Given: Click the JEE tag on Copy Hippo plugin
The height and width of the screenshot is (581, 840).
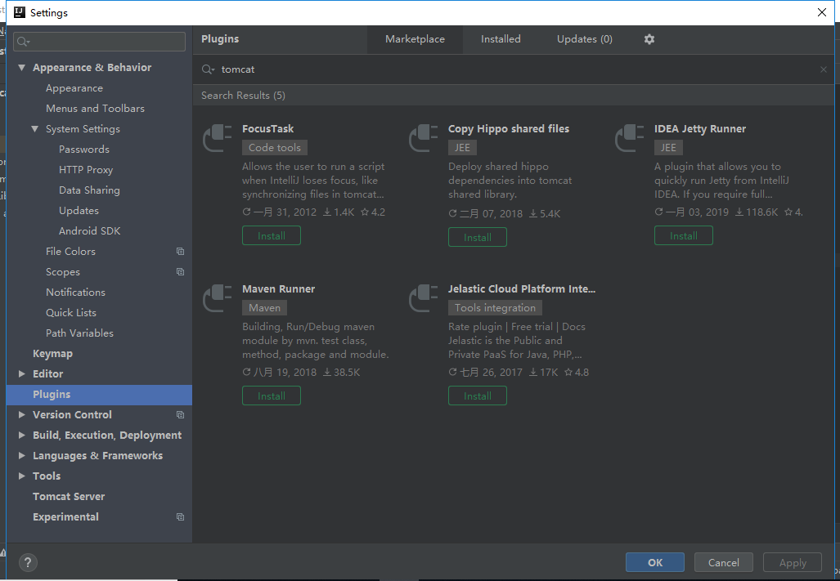Looking at the screenshot, I should tap(462, 148).
